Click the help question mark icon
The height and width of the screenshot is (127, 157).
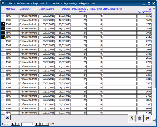pos(132,118)
